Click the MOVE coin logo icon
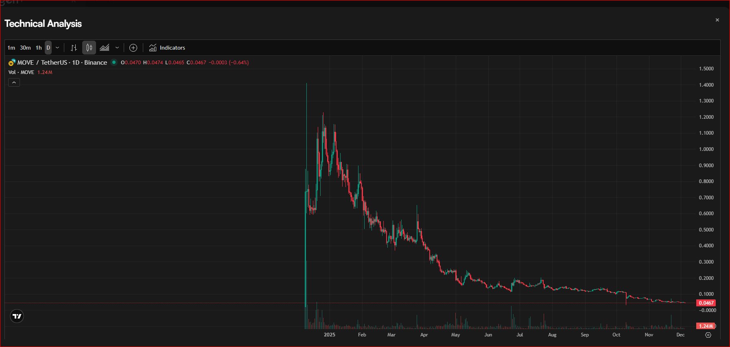 click(12, 63)
